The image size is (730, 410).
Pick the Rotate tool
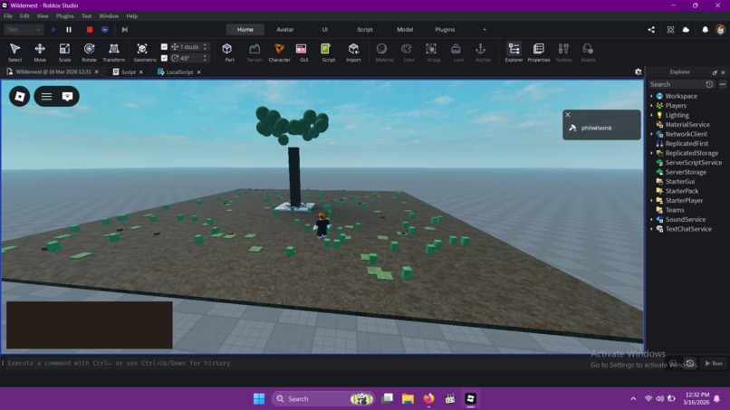point(89,52)
